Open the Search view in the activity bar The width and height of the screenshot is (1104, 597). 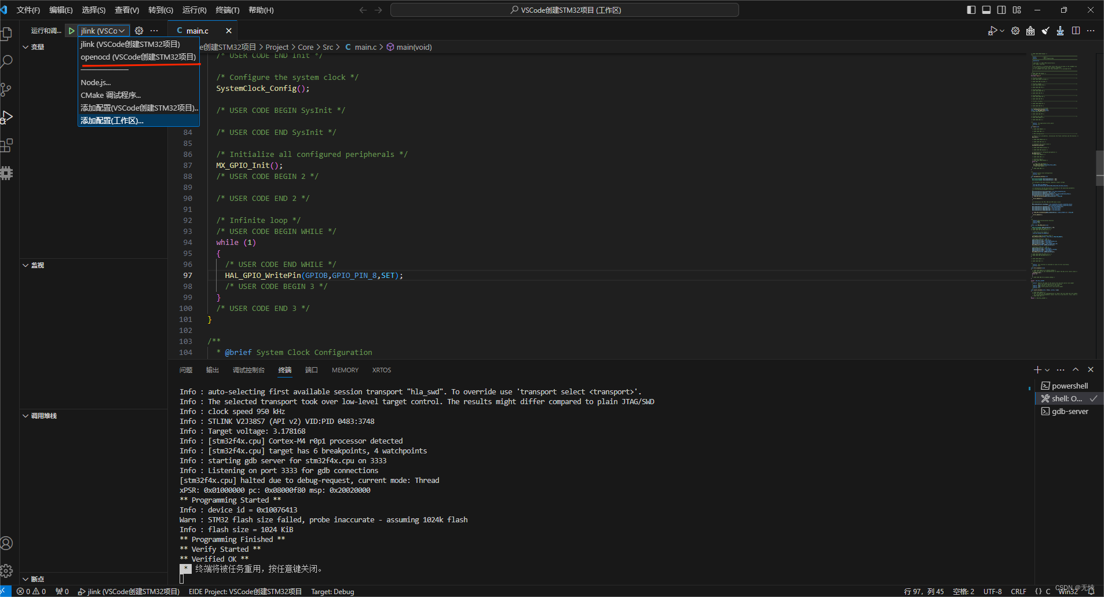click(x=6, y=61)
